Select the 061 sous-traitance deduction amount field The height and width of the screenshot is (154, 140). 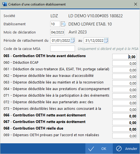pyautogui.click(x=124, y=70)
